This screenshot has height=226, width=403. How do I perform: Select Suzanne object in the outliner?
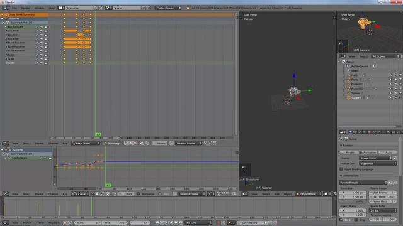(356, 98)
